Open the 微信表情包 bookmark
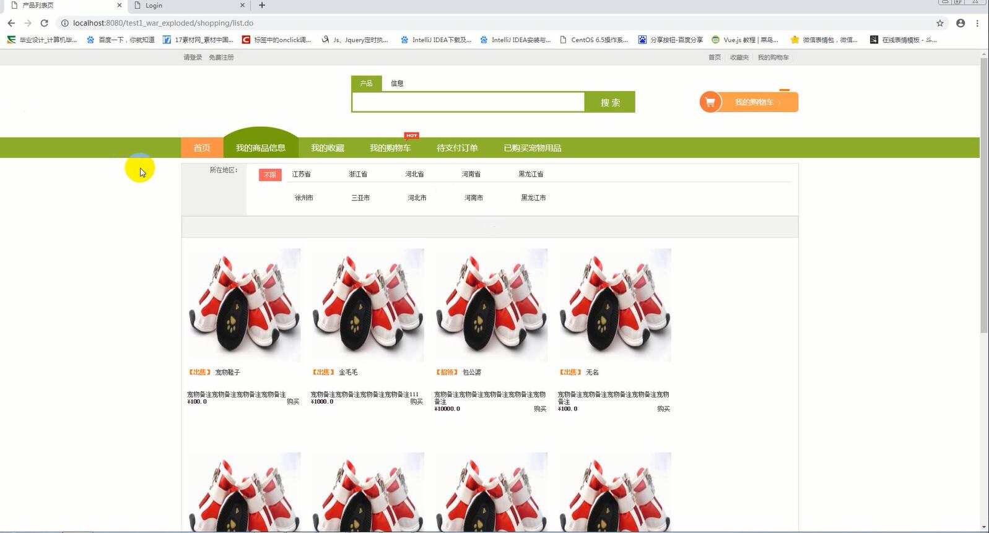This screenshot has width=989, height=533. coord(824,40)
